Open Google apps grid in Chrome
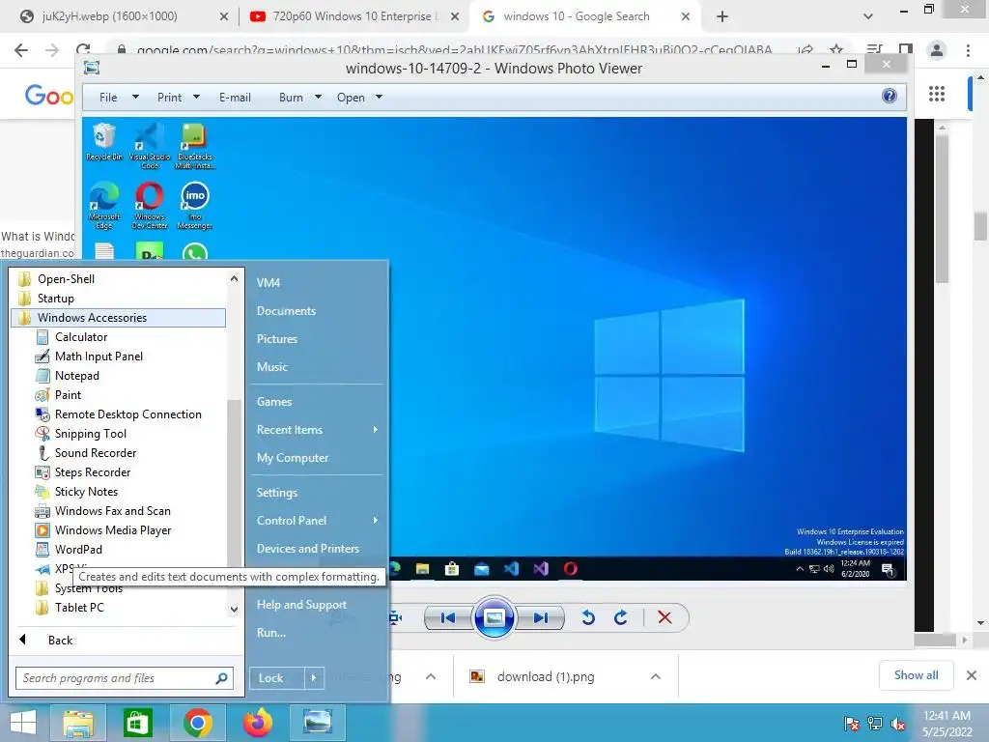Image resolution: width=989 pixels, height=742 pixels. (x=937, y=94)
